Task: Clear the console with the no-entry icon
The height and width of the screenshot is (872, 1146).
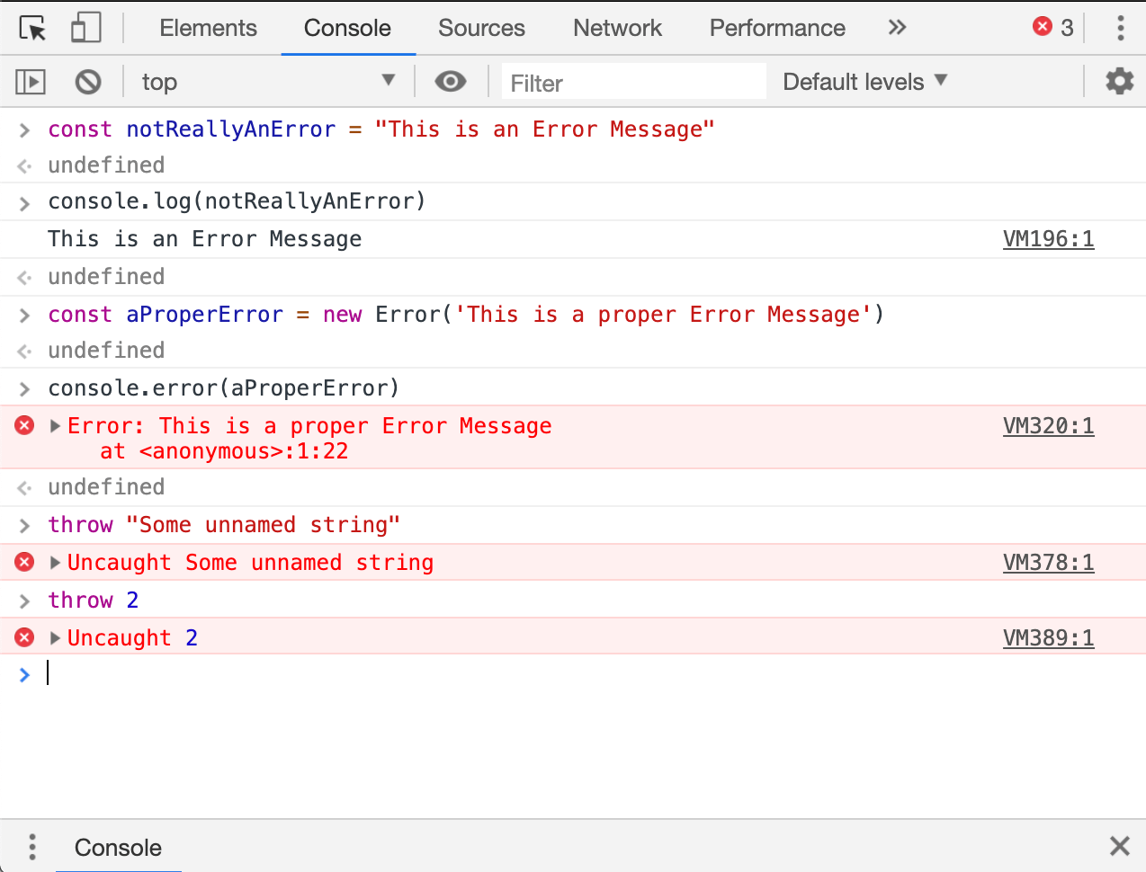Action: 87,82
